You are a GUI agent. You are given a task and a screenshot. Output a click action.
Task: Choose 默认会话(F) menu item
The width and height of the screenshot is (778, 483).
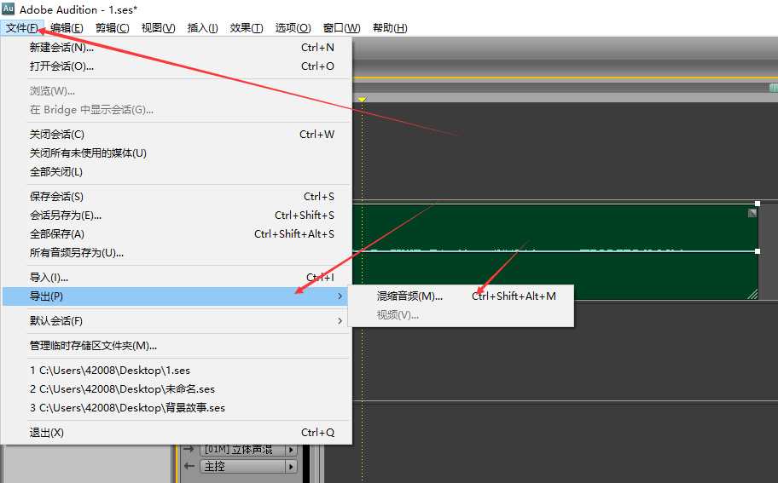coord(177,321)
